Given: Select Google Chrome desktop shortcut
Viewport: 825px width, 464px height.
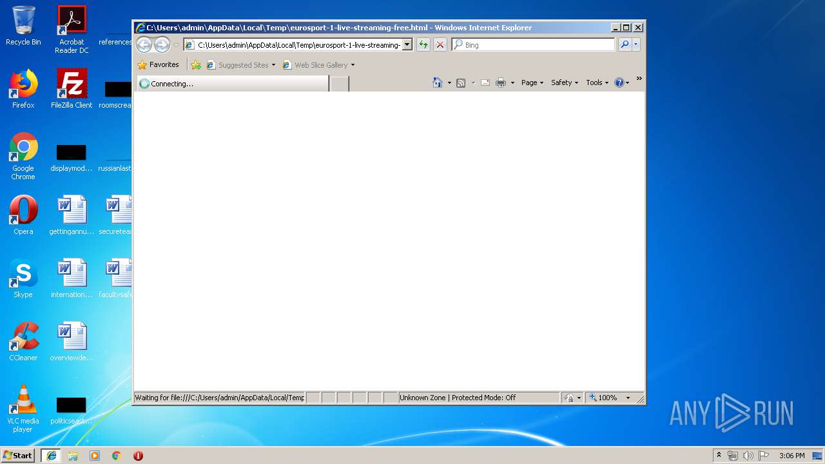Looking at the screenshot, I should click(23, 156).
